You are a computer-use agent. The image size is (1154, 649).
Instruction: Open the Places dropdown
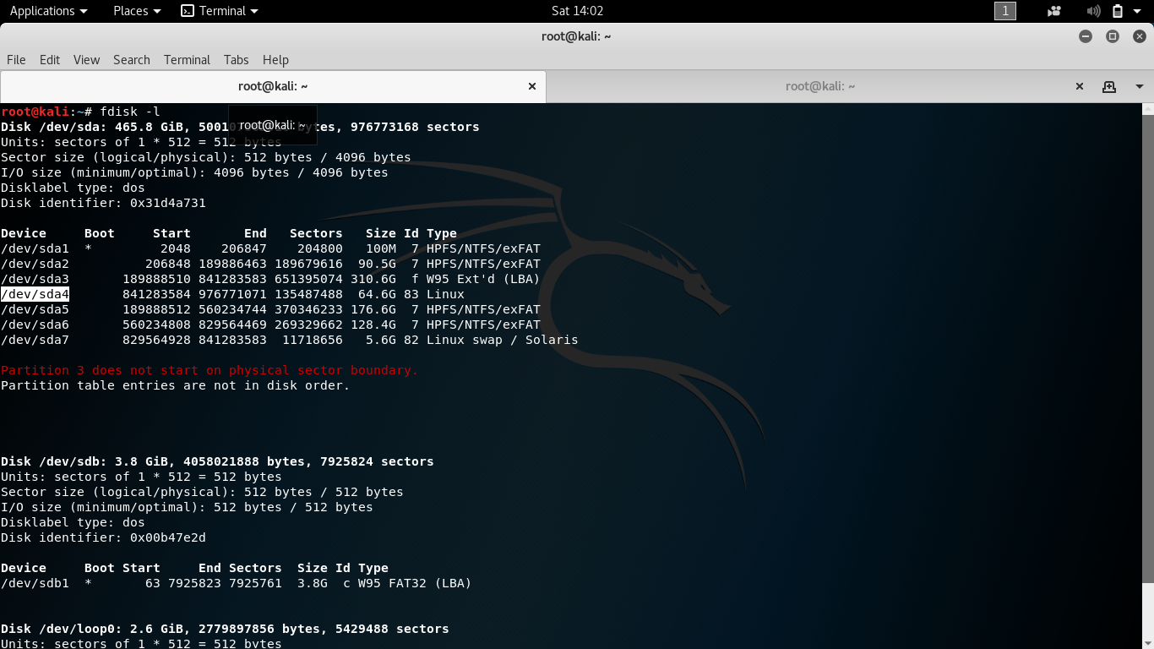[x=135, y=11]
